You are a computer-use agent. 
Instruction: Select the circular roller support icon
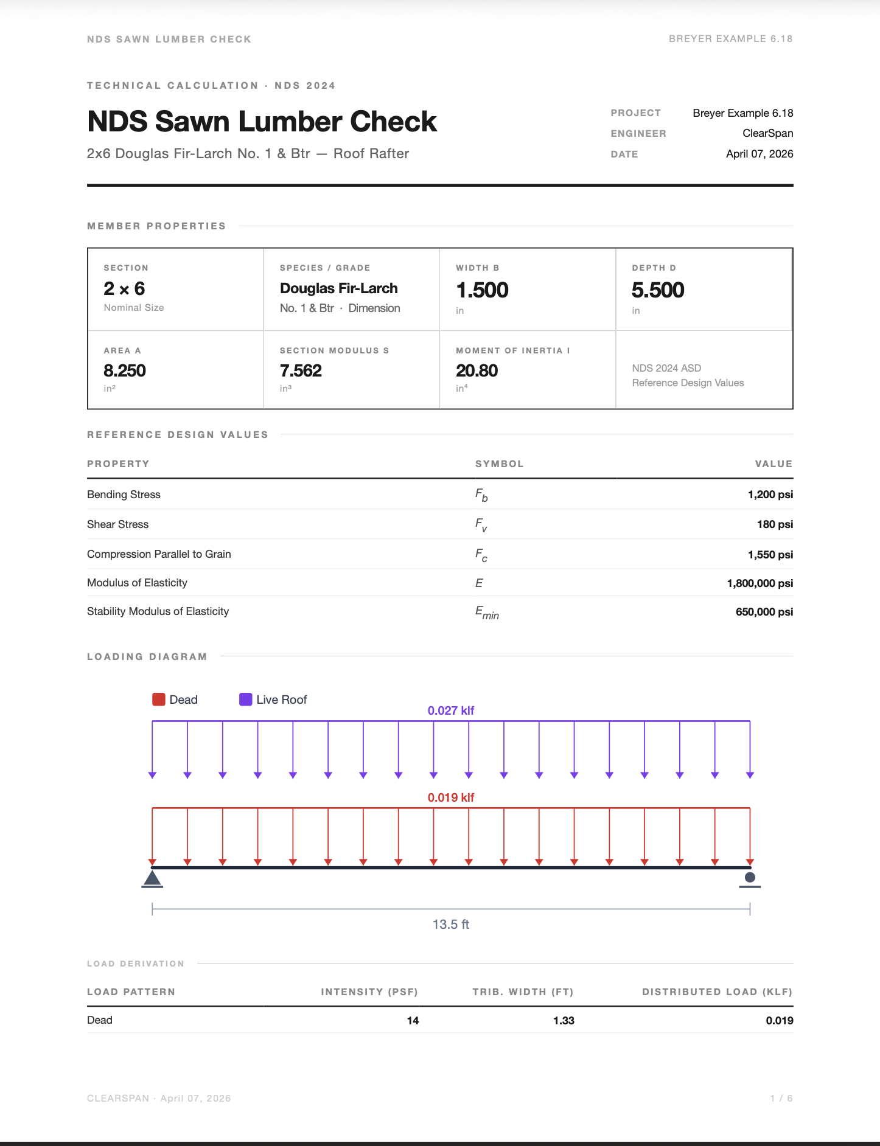[x=750, y=878]
